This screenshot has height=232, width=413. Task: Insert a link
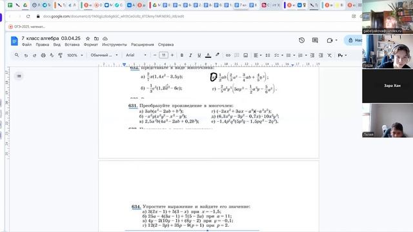pos(228,55)
